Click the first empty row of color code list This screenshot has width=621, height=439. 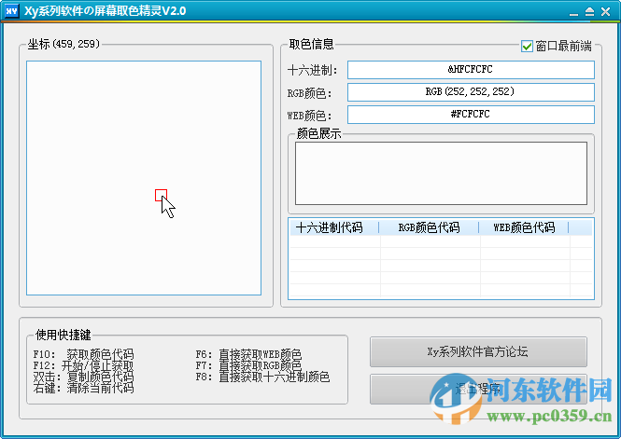tap(441, 241)
